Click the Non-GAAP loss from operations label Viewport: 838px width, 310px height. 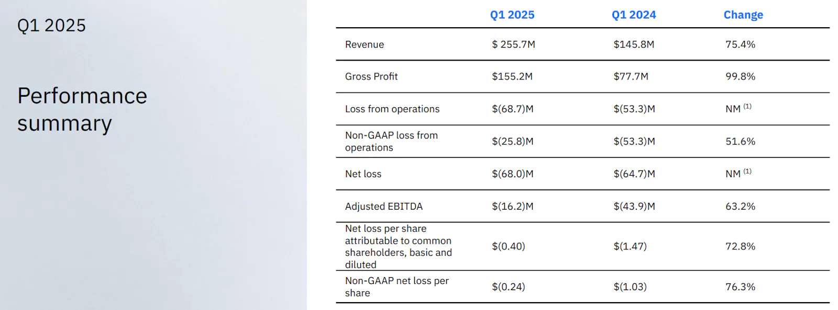click(391, 141)
